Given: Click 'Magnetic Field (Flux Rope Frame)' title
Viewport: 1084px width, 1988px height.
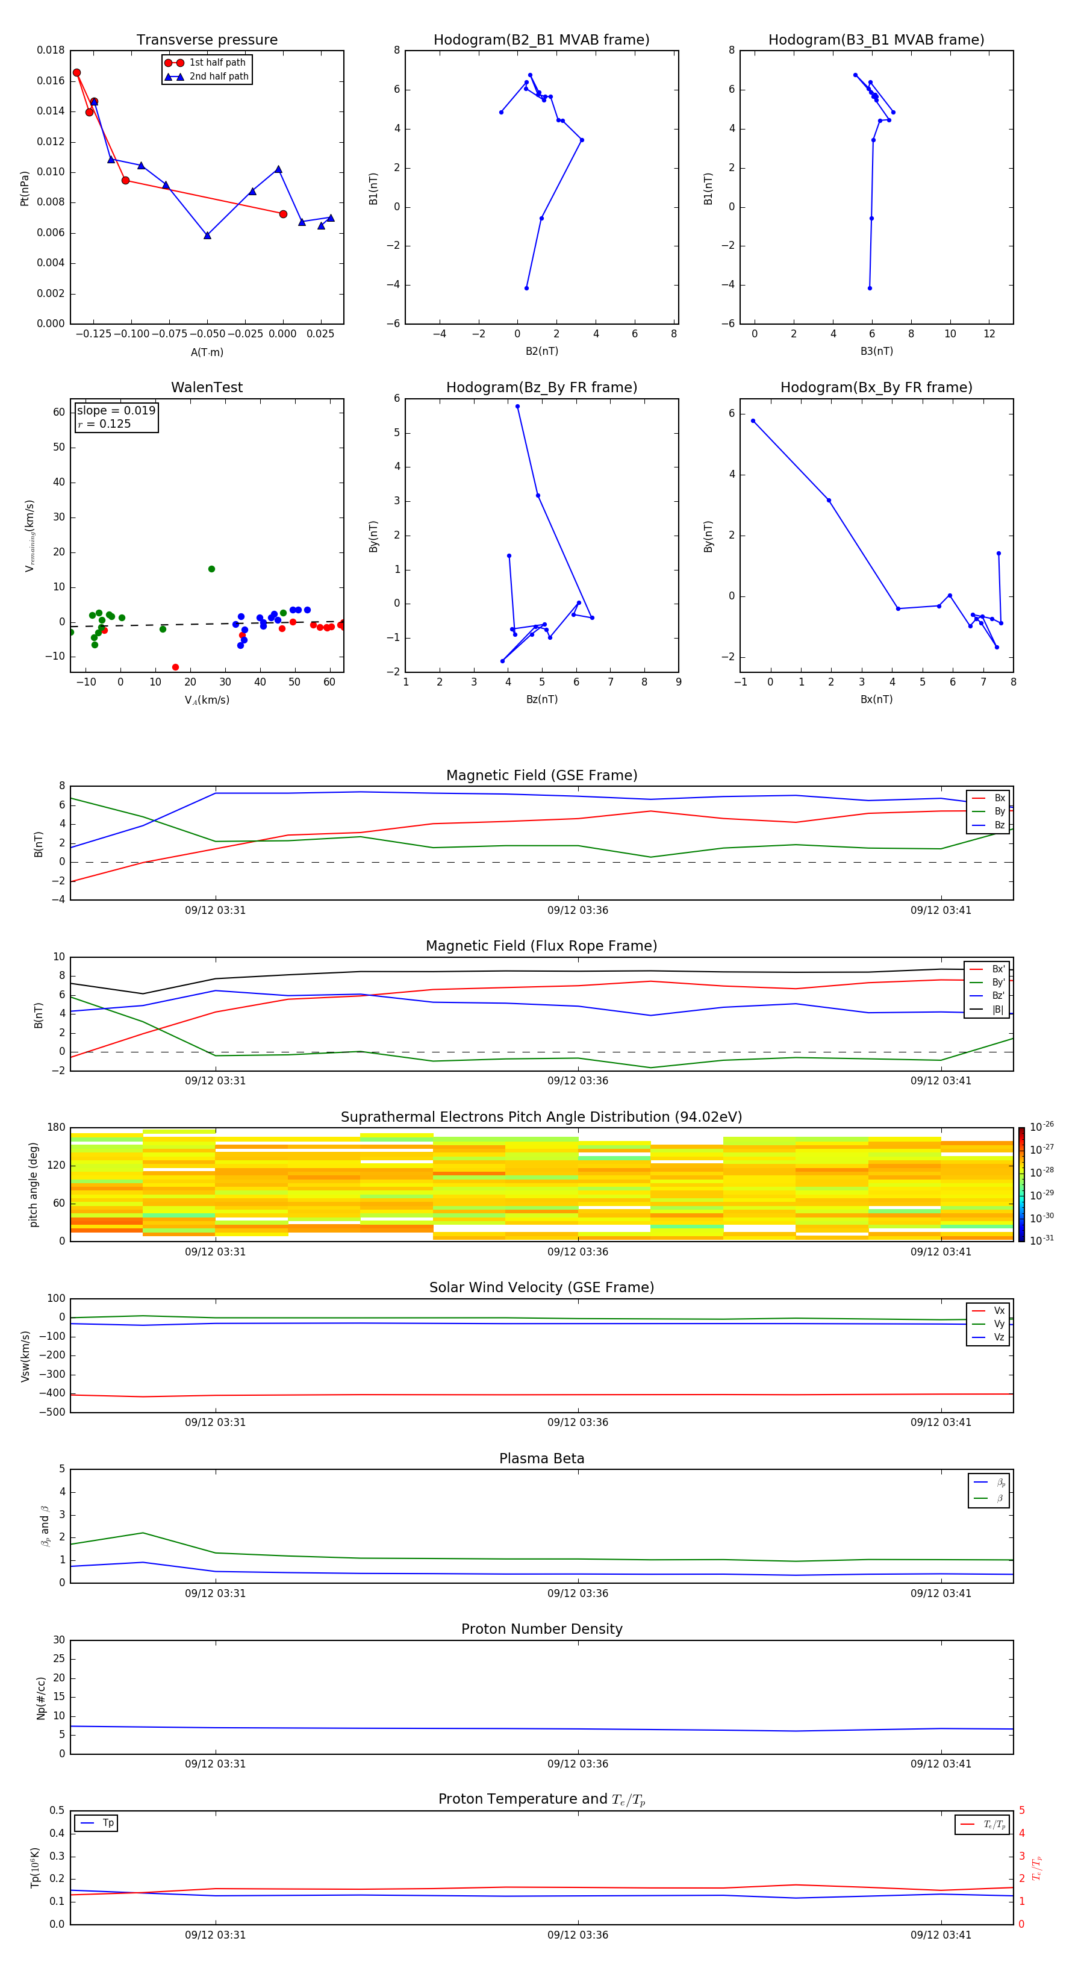Looking at the screenshot, I should pos(541,946).
